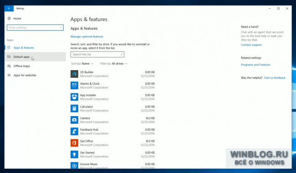Image resolution: width=296 pixels, height=173 pixels.
Task: Select the App Installer app name
Action: [88, 95]
